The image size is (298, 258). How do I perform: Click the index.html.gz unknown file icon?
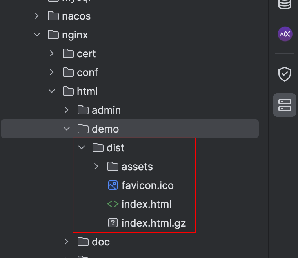click(x=113, y=223)
